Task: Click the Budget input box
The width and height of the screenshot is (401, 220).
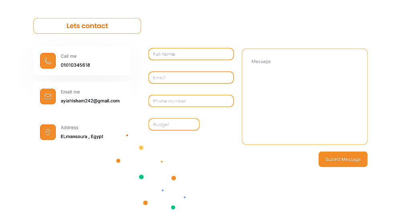Action: pos(174,124)
